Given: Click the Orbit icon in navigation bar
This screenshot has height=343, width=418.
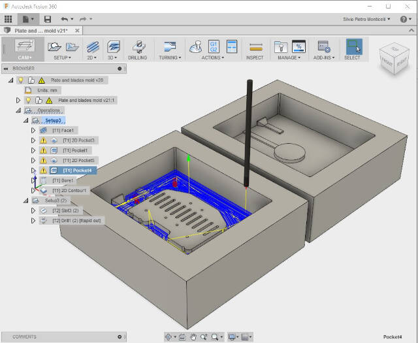Looking at the screenshot, I should coord(169,337).
